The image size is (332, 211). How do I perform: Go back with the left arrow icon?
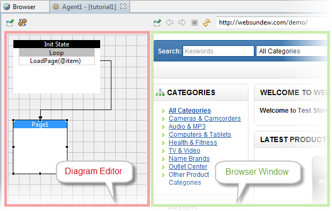click(170, 22)
